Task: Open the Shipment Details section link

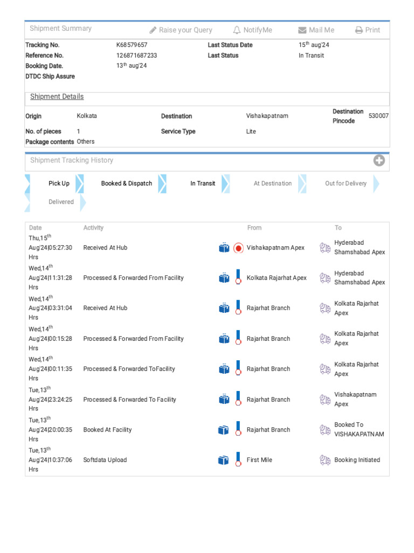Action: click(x=57, y=97)
